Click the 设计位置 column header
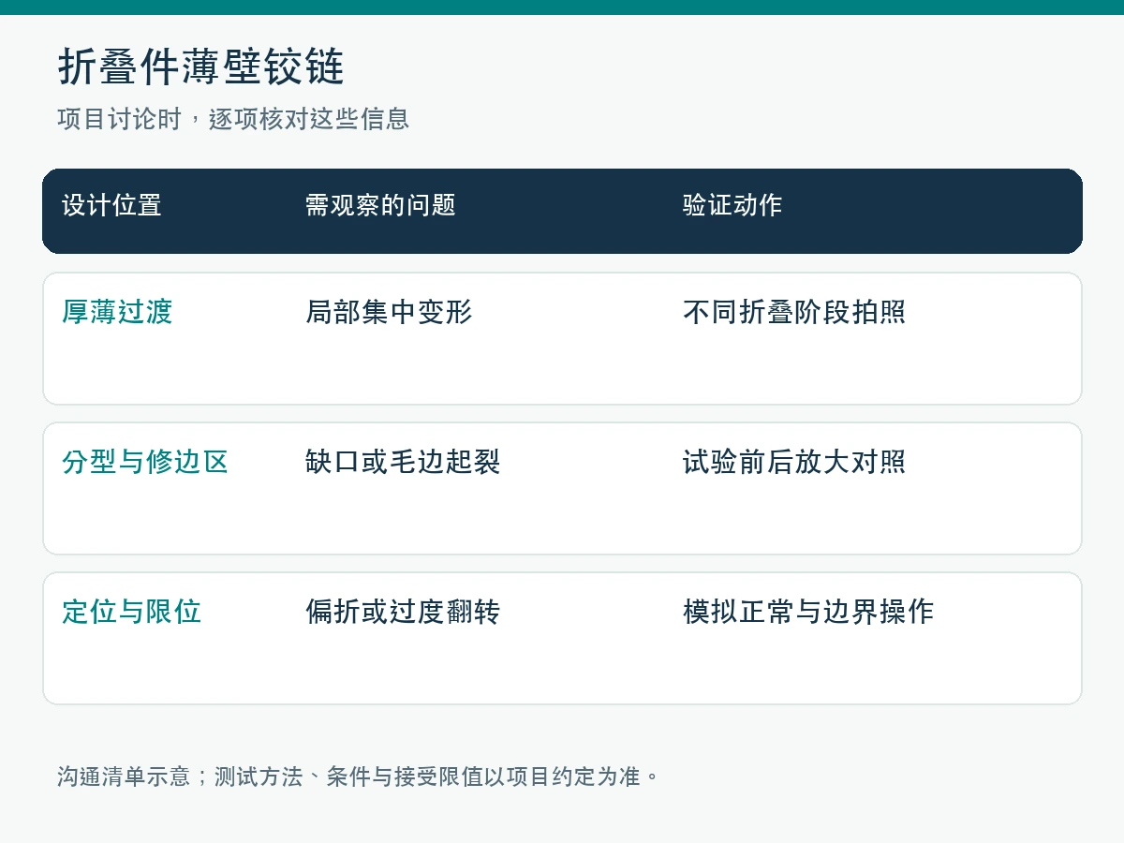Screen dimensions: 1124x843 [x=111, y=205]
